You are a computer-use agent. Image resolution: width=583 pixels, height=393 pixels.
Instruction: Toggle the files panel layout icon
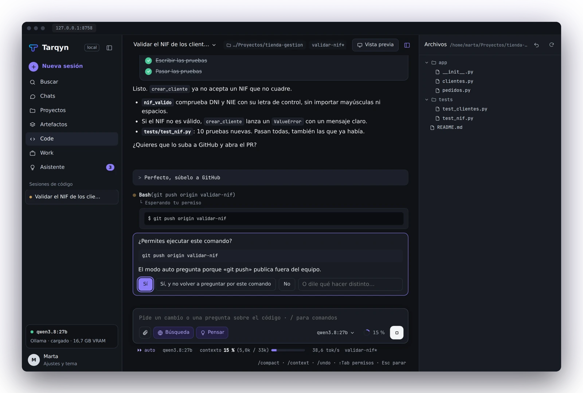407,45
